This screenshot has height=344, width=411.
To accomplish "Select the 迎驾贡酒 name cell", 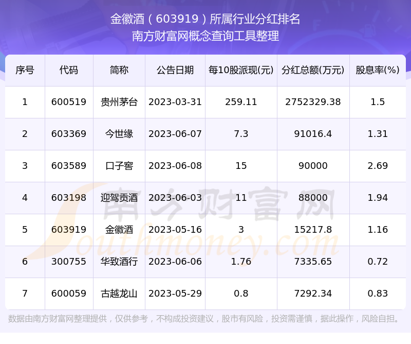I will coord(119,198).
